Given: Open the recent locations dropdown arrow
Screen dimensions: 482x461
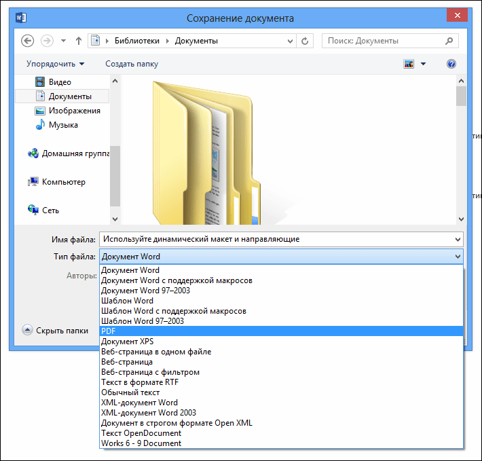Looking at the screenshot, I should (63, 41).
